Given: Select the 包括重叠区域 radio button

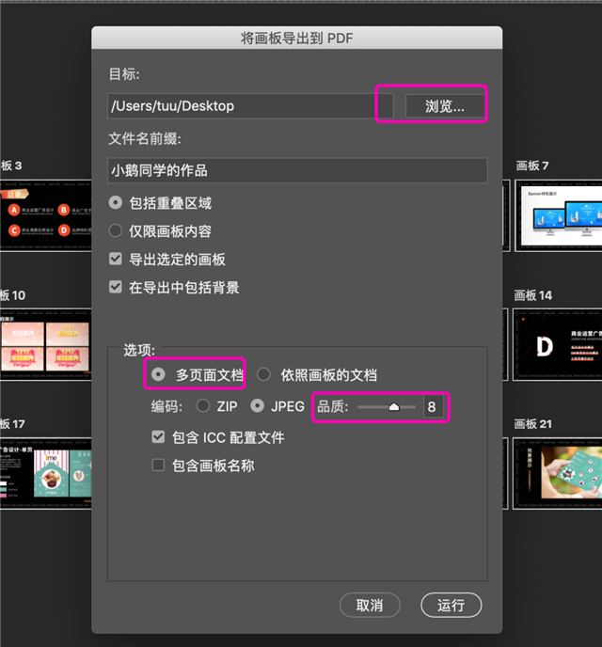Looking at the screenshot, I should [x=116, y=202].
